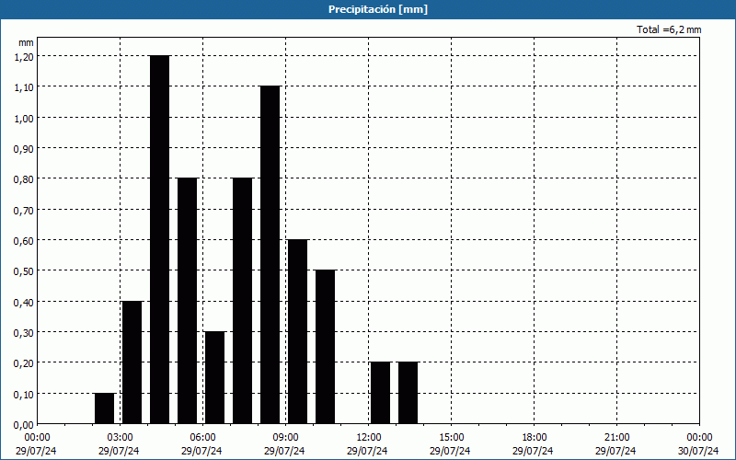Click the 18:00 x-axis time label
Screen dimensions: 736x460
(x=534, y=438)
